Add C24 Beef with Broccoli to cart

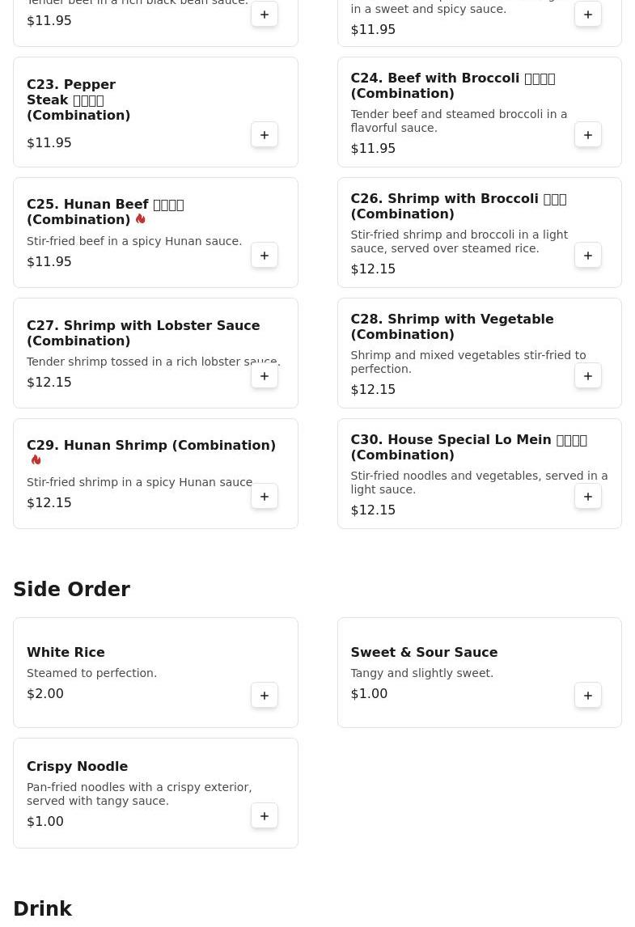coord(588,135)
